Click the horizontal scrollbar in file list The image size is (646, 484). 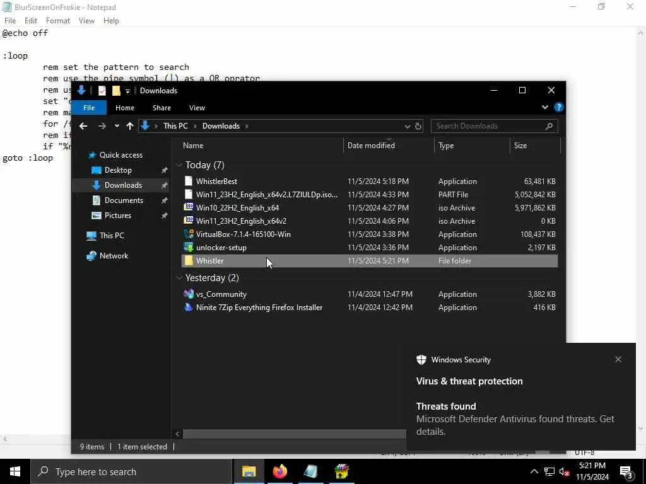294,434
